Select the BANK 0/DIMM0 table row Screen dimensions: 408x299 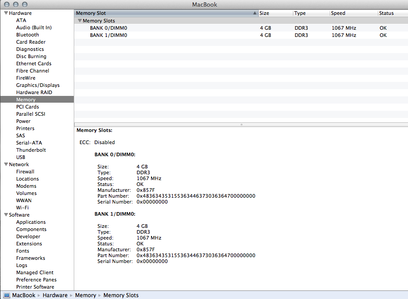pyautogui.click(x=241, y=28)
